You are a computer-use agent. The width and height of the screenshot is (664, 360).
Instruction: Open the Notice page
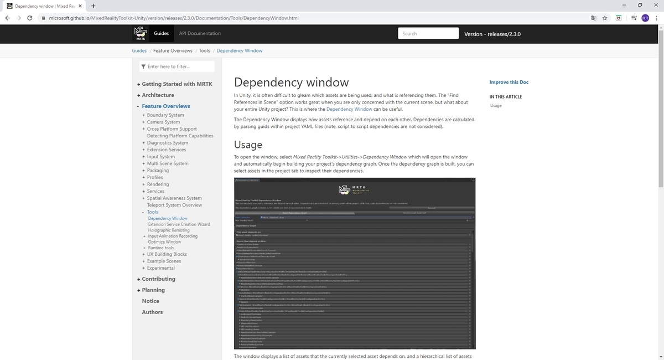151,301
